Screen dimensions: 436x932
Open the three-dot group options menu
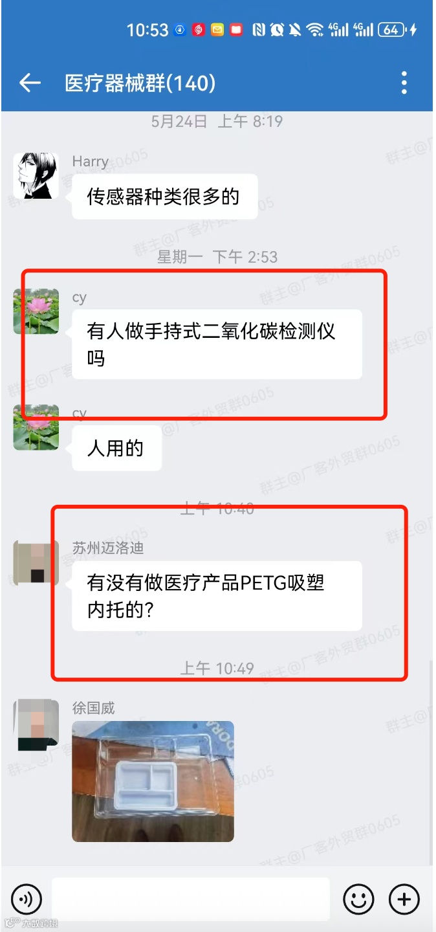coord(404,83)
